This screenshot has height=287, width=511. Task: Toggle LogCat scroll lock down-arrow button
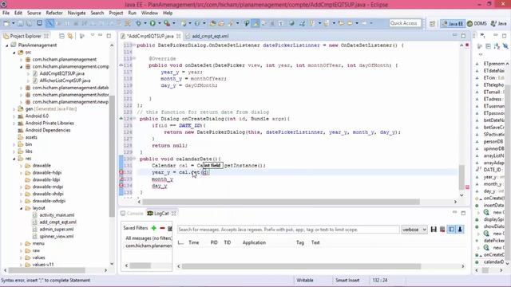[x=460, y=230]
